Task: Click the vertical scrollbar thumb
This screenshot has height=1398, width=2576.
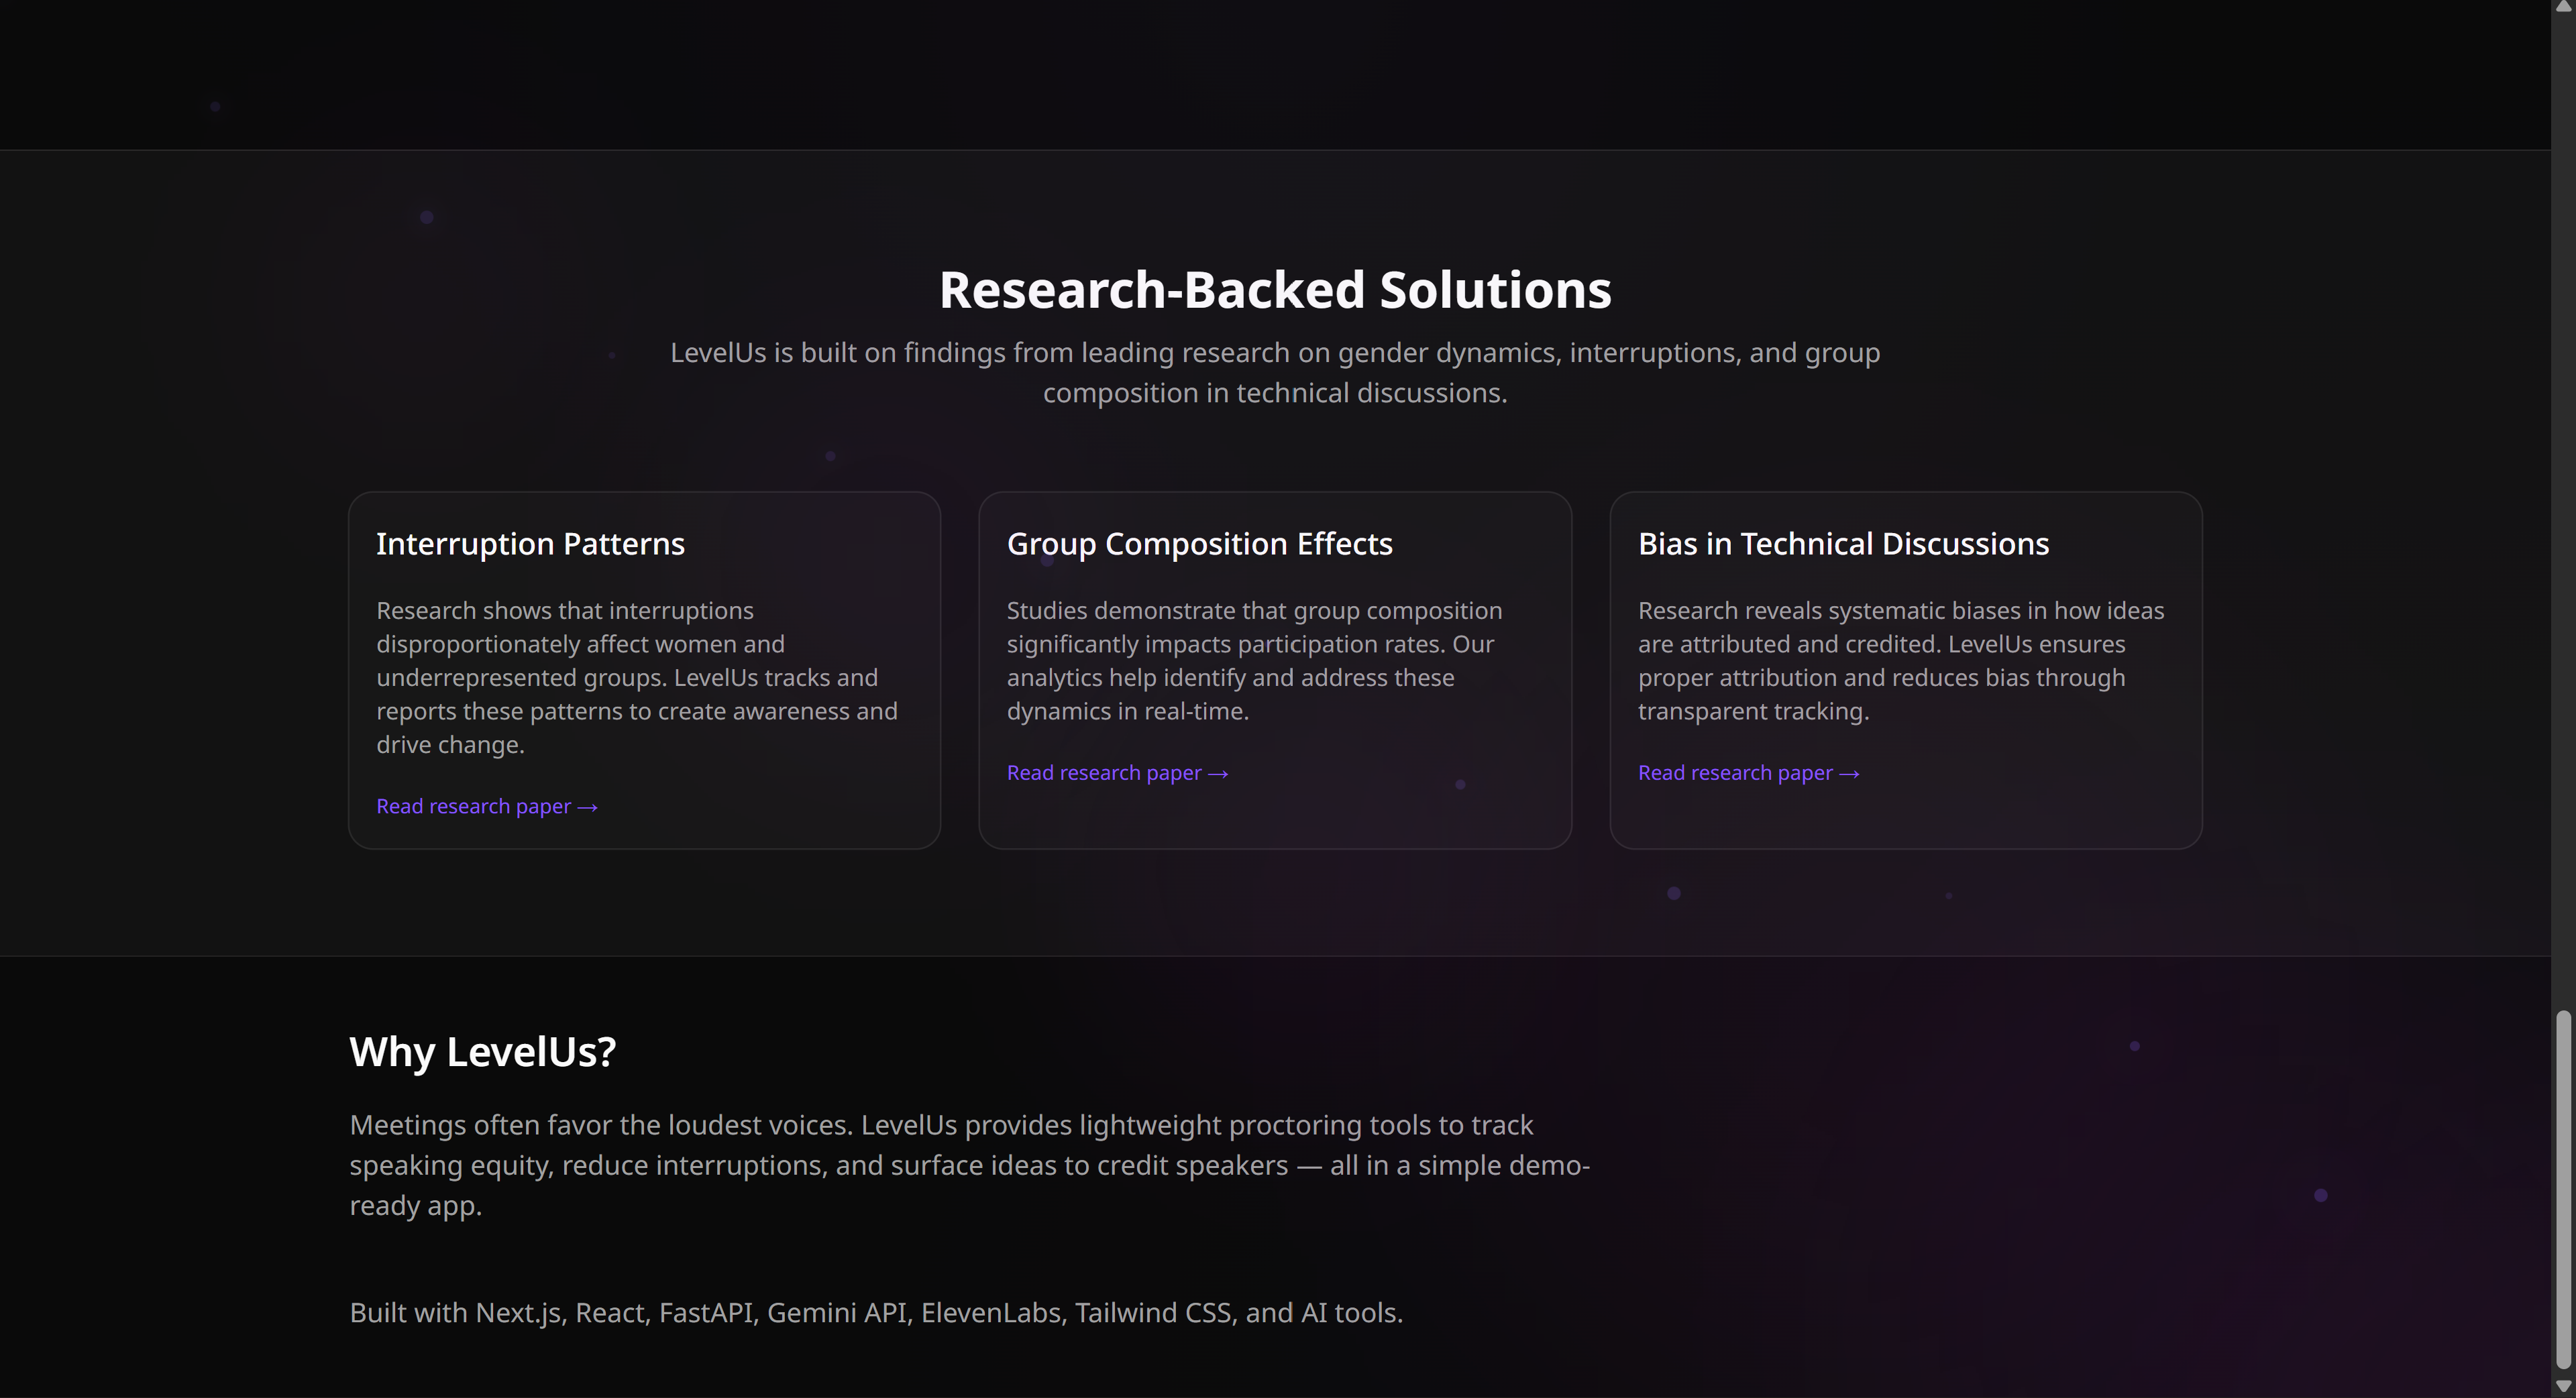Action: [2563, 1189]
